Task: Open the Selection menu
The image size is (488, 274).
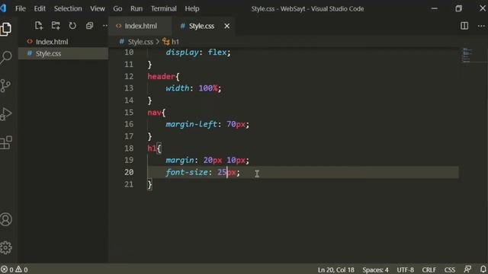Action: (x=68, y=8)
